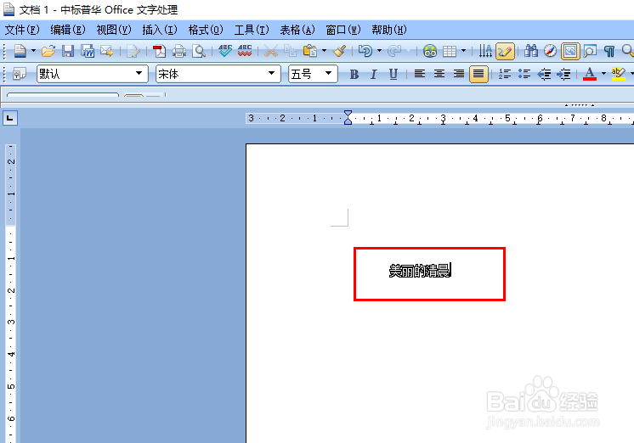Expand the table insert arrow

463,51
